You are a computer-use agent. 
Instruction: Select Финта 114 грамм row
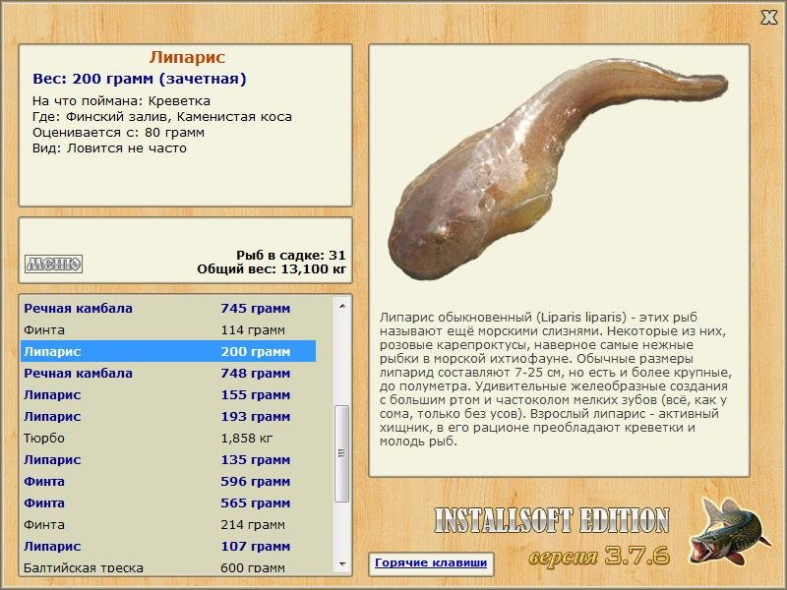(168, 329)
